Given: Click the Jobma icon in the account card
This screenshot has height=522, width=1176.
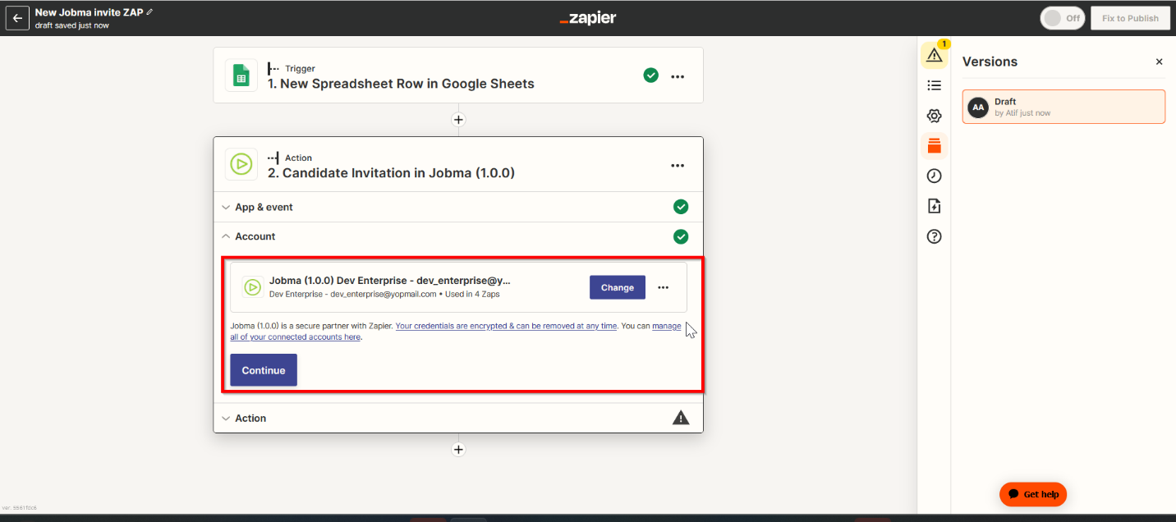Looking at the screenshot, I should (x=252, y=287).
